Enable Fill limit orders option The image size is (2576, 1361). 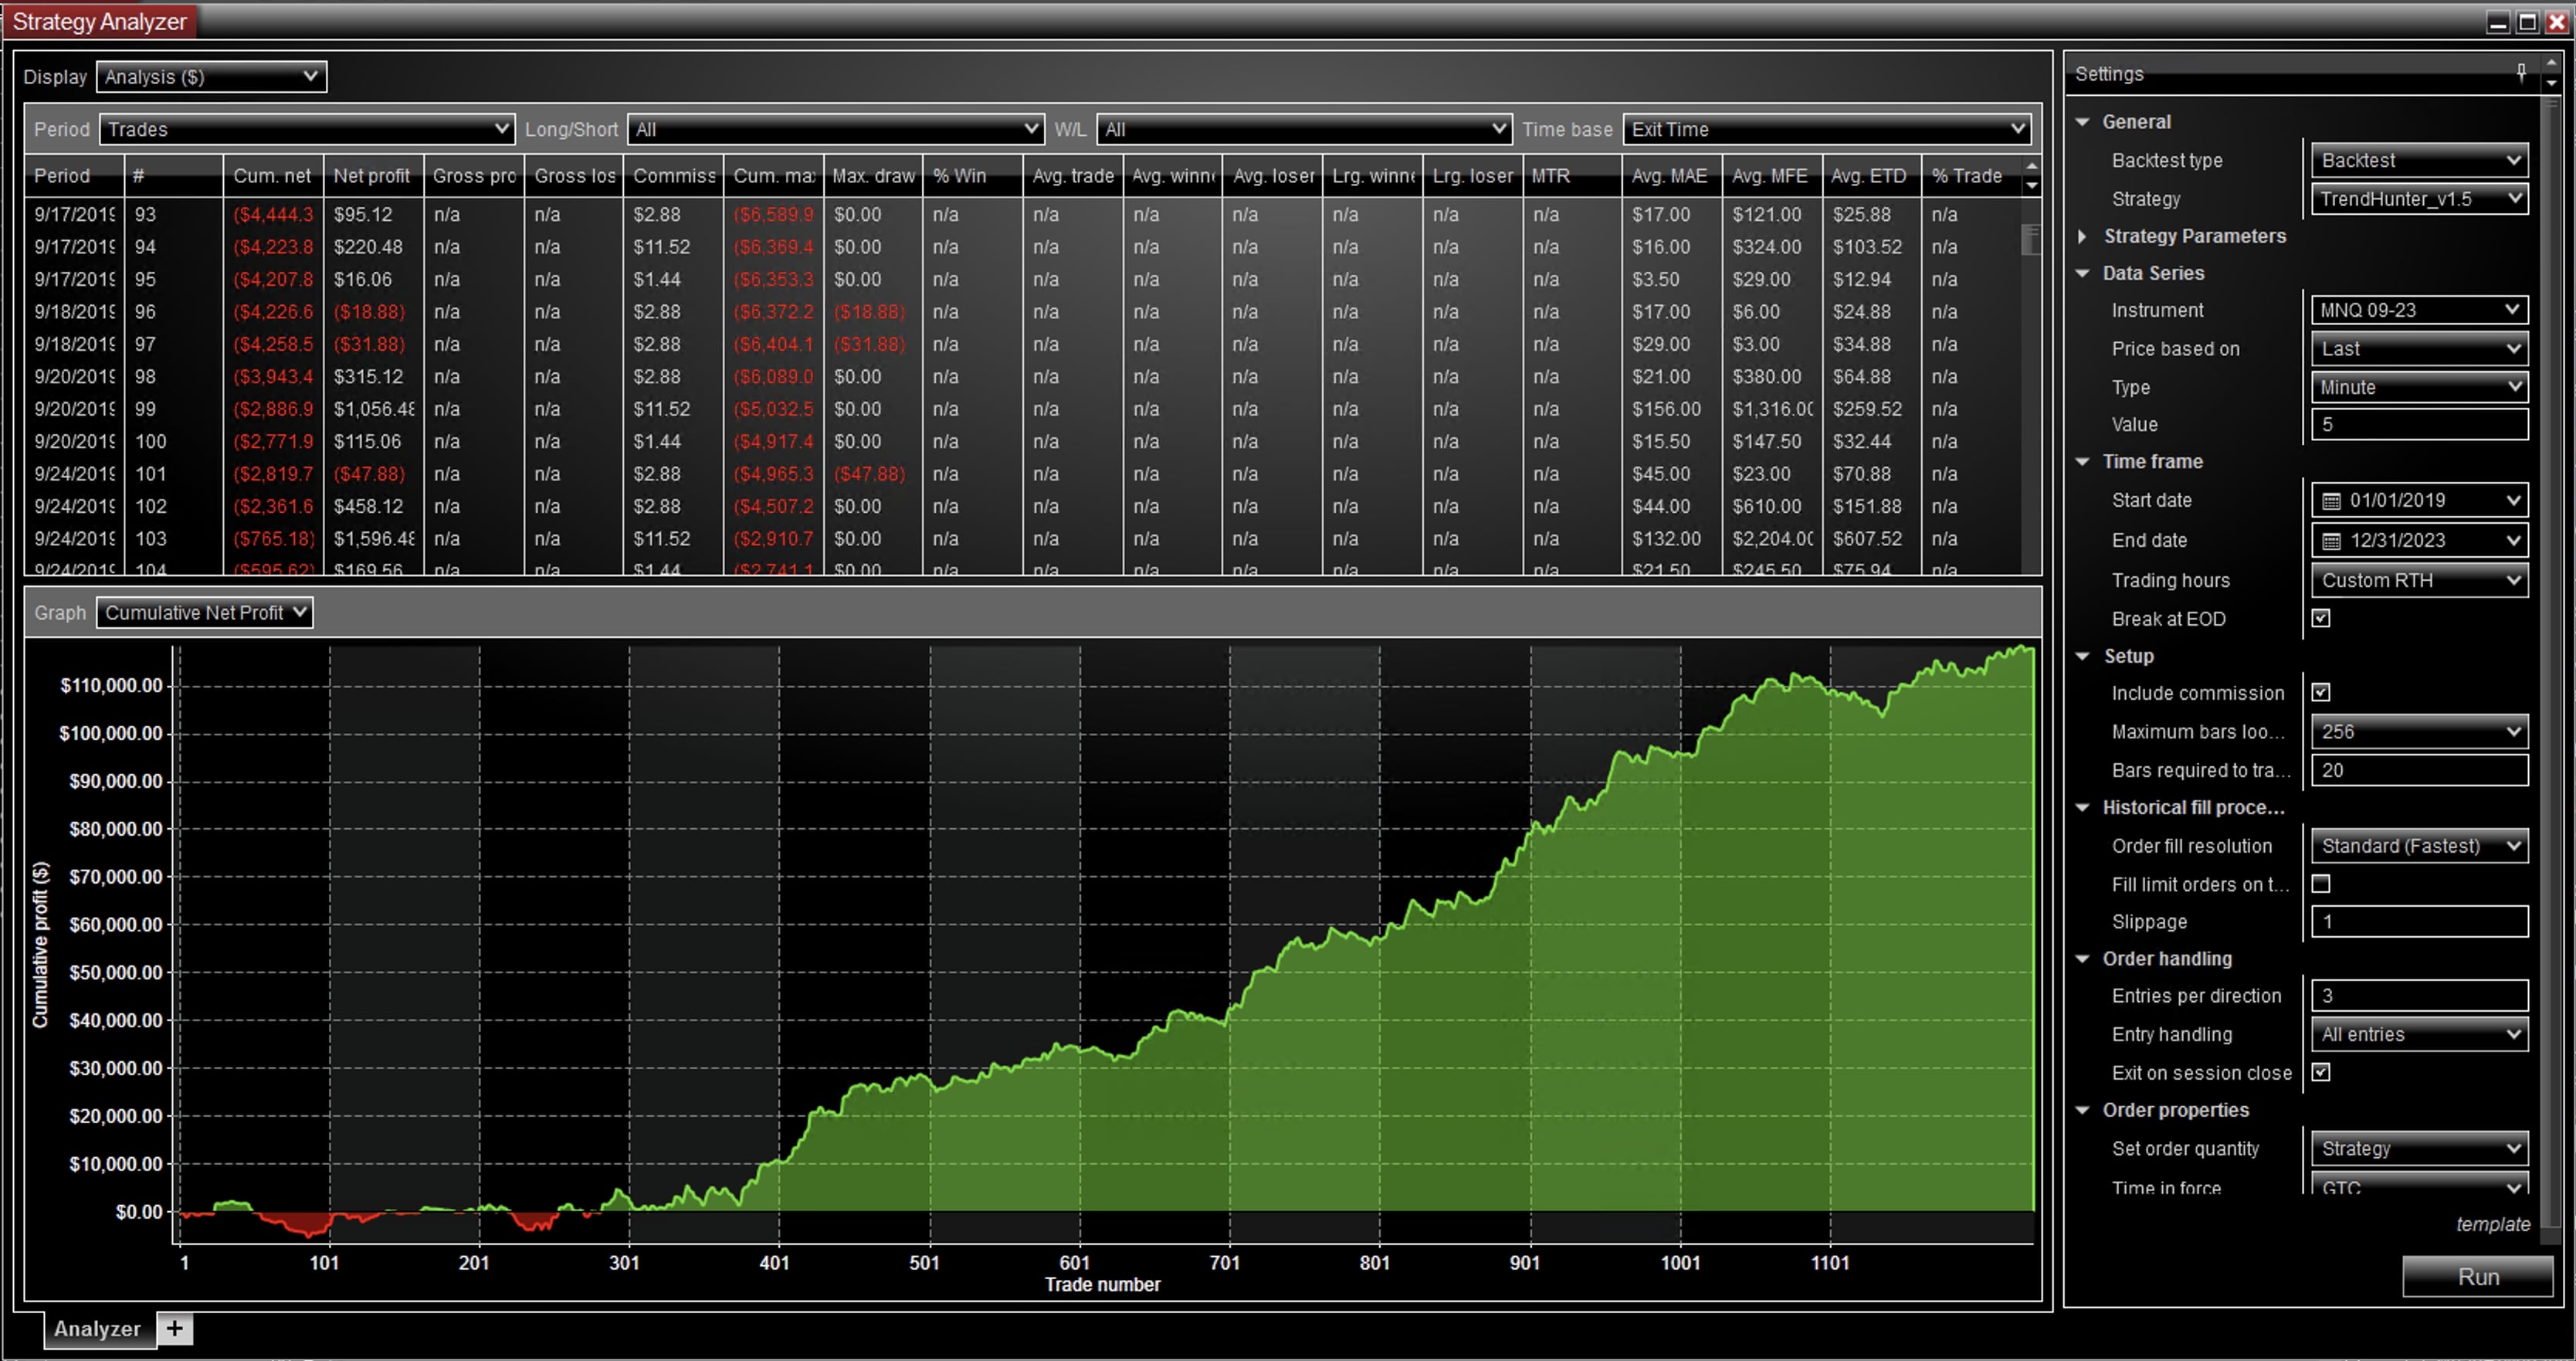2322,883
